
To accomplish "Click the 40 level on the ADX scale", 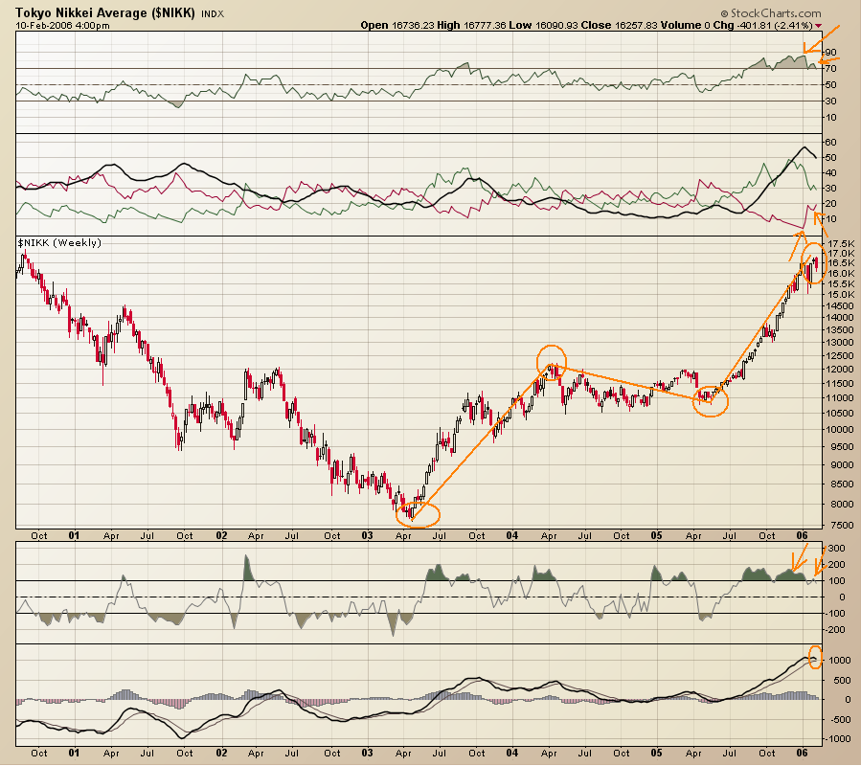I will [830, 173].
